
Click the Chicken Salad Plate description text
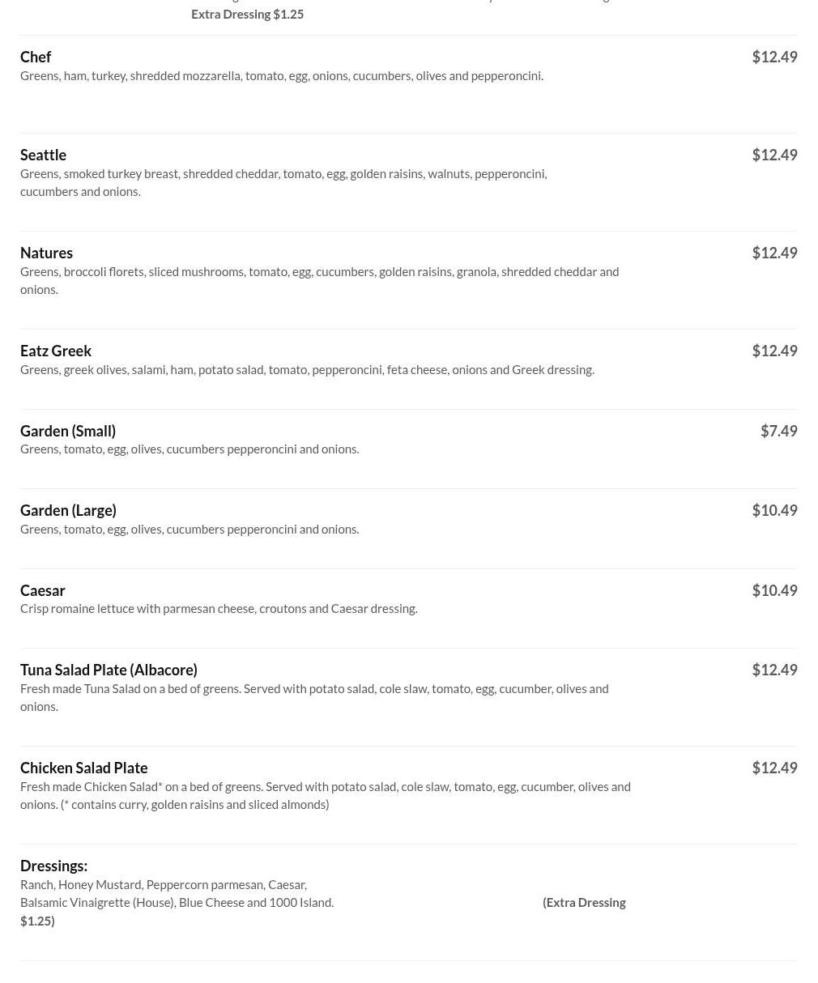point(326,795)
